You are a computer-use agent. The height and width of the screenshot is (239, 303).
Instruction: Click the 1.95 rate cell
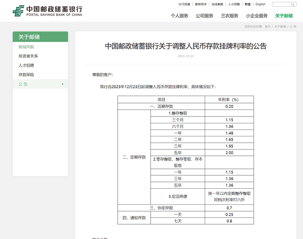point(229,146)
